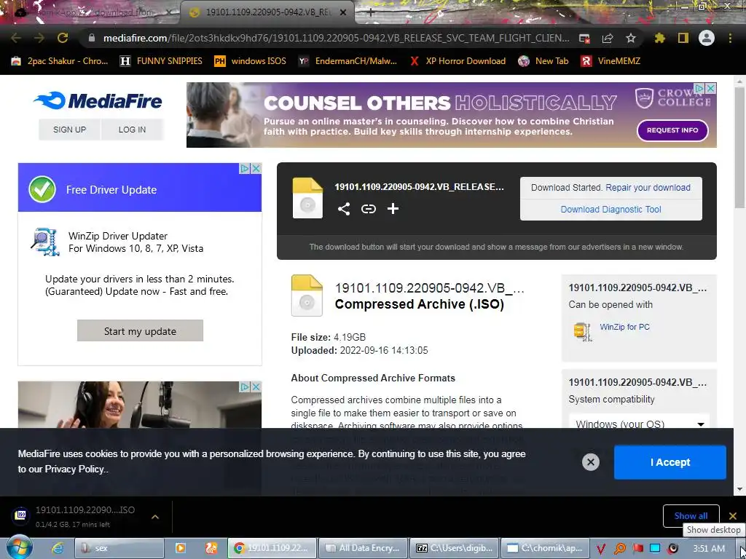Screen dimensions: 746x559
Task: Click the pop-up blocked icon in address bar
Action: tap(585, 38)
